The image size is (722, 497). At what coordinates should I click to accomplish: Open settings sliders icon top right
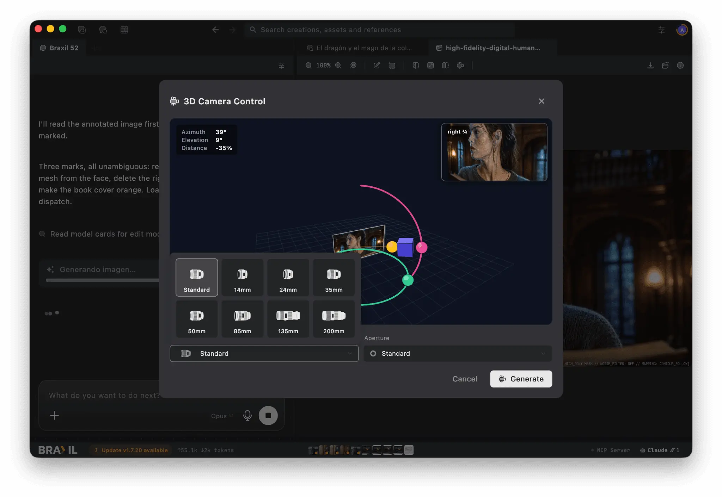pos(661,30)
